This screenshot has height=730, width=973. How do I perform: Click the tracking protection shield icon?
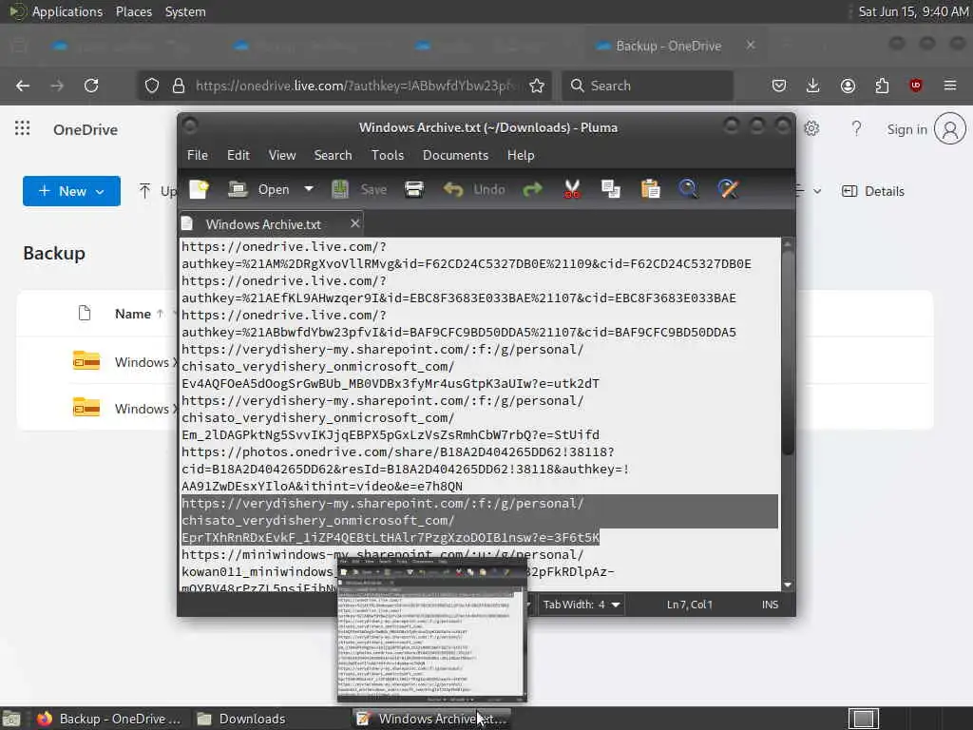[151, 86]
